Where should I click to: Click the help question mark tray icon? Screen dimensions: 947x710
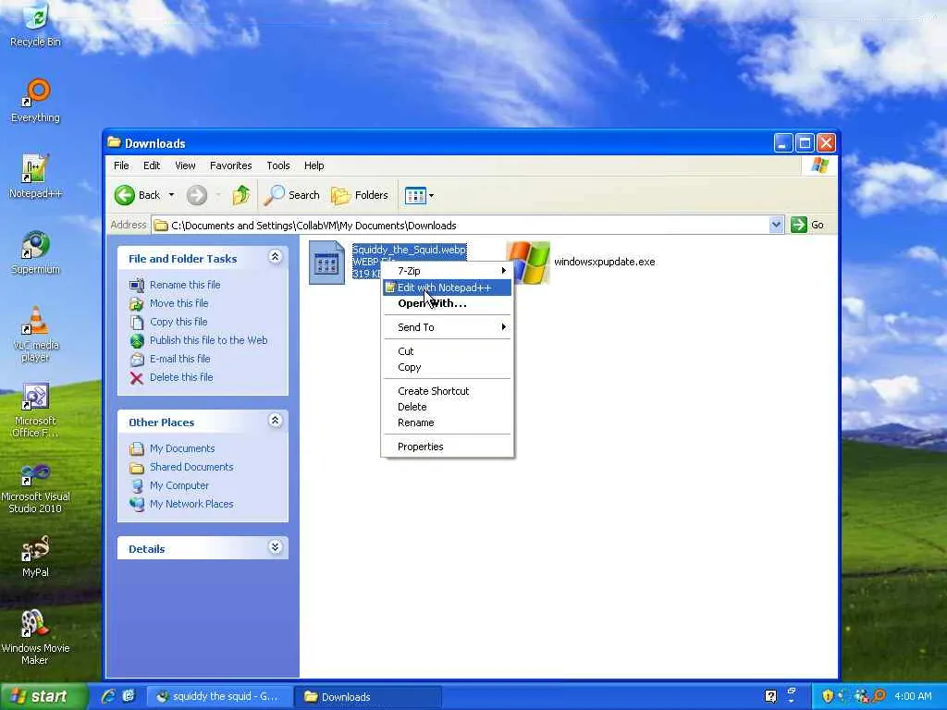click(x=770, y=696)
